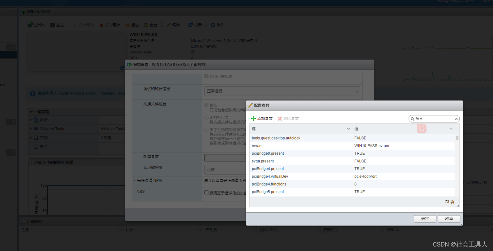Select the host-specified datastore radio option

click(207, 129)
